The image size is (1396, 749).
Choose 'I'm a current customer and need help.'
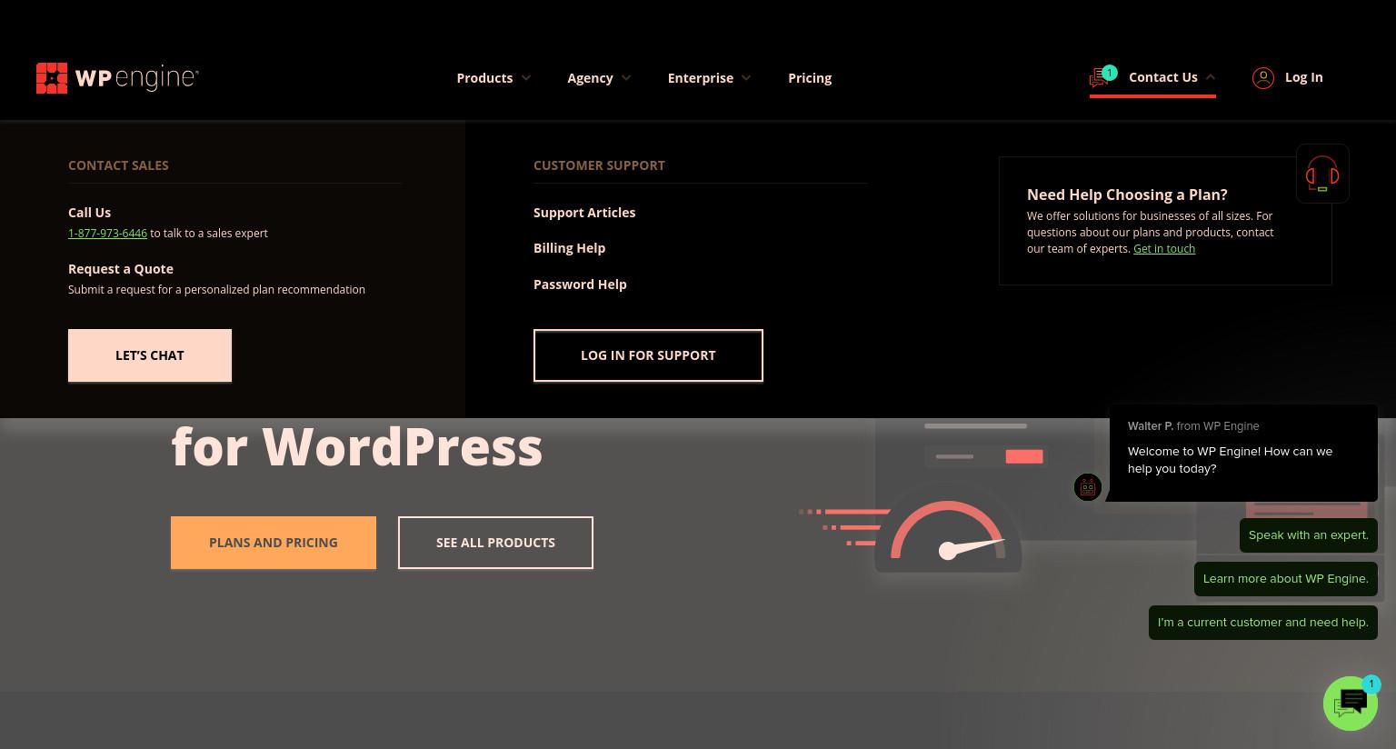[x=1263, y=623]
